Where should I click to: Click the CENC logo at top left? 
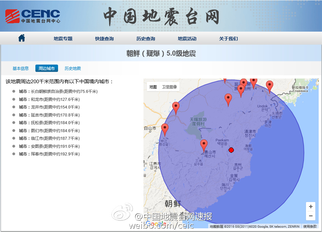(32, 16)
